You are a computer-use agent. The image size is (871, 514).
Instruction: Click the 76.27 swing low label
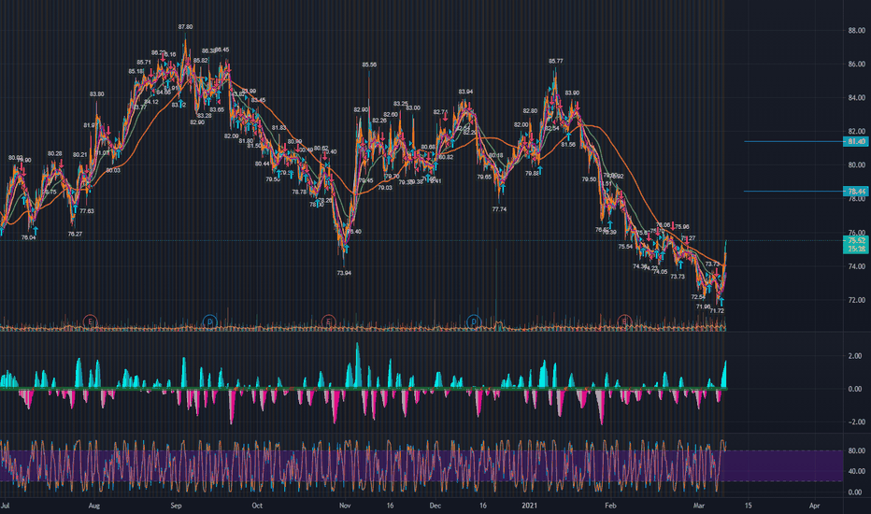[75, 234]
